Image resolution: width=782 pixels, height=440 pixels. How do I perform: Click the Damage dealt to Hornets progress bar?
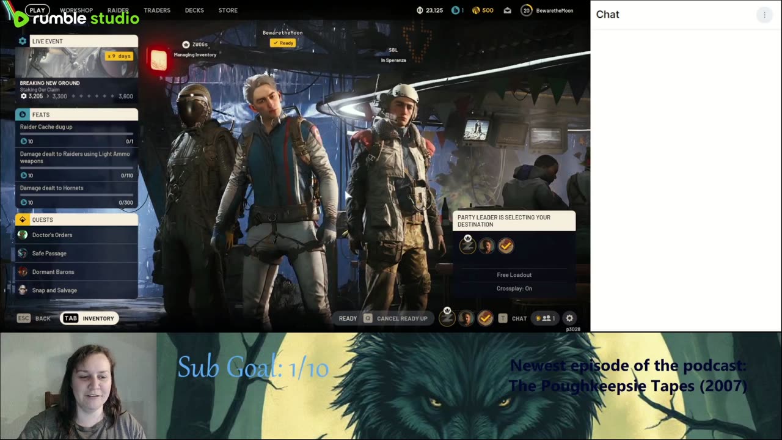76,195
